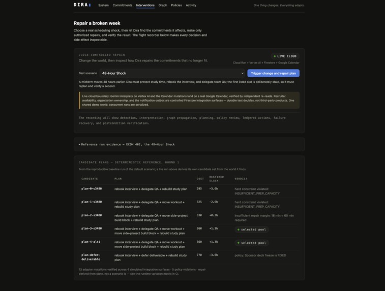Click candidate plan-3-s3480
385x291 pixels.
click(x=92, y=229)
